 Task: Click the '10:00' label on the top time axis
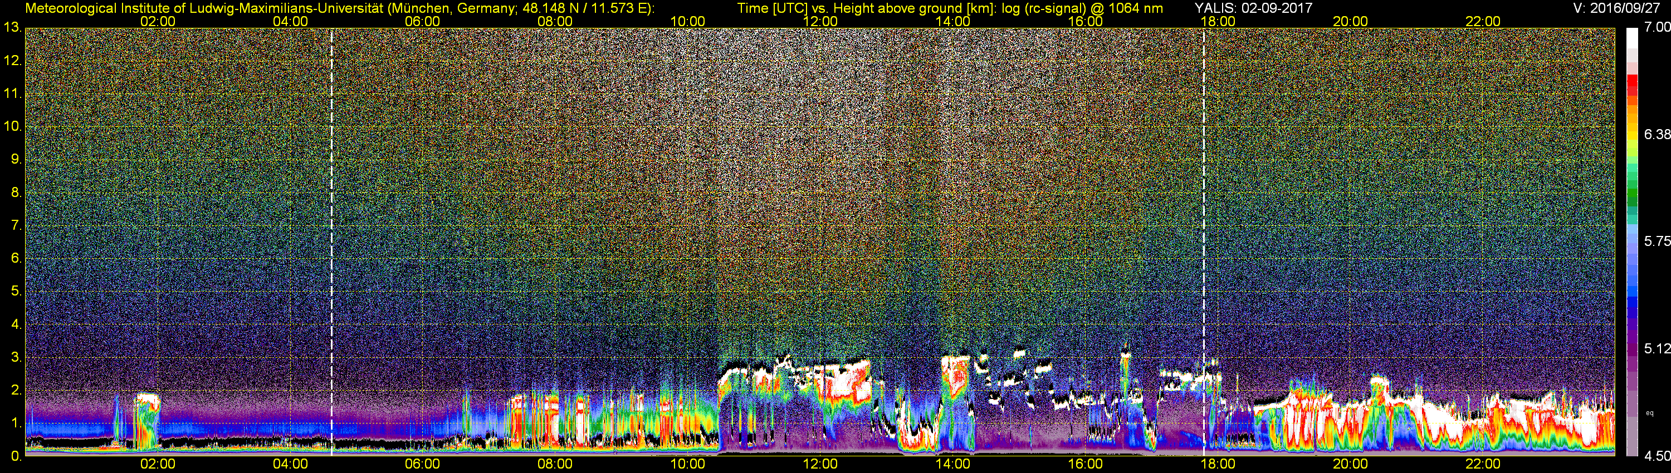(687, 21)
